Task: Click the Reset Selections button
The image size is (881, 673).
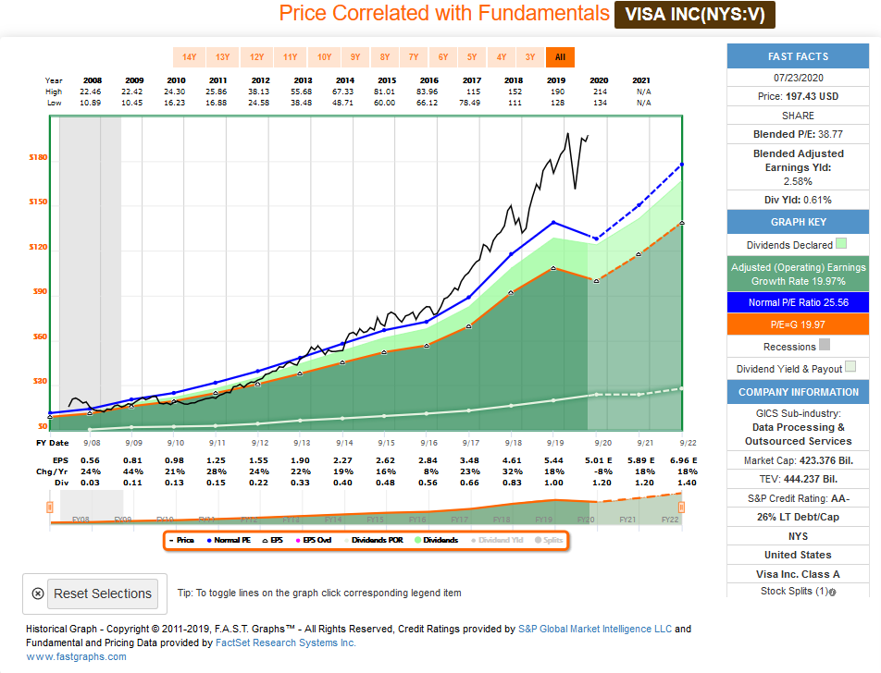Action: click(102, 593)
